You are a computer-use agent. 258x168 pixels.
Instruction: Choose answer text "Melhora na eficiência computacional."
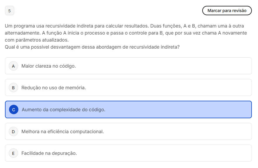pos(62,131)
